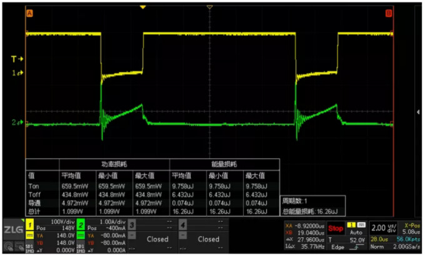Screen dimensions: 425x256
Task: Select the 能量损耗 table header
Action: tap(224, 165)
